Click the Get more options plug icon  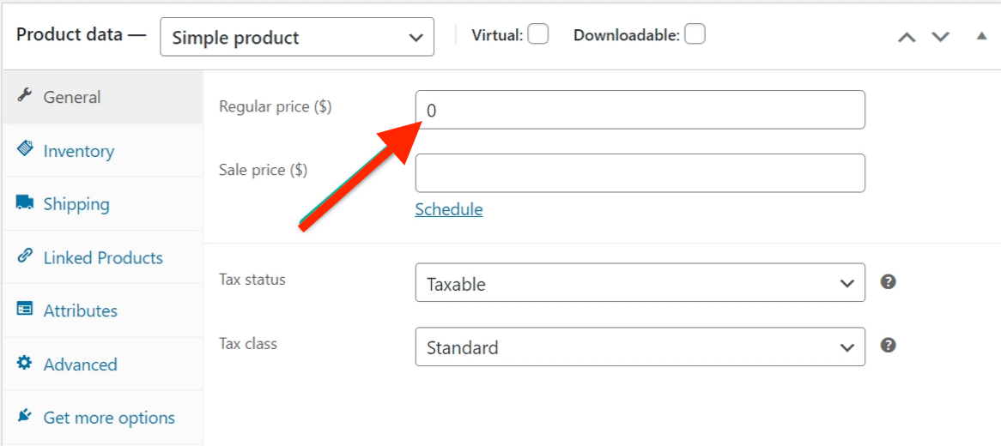(x=24, y=417)
